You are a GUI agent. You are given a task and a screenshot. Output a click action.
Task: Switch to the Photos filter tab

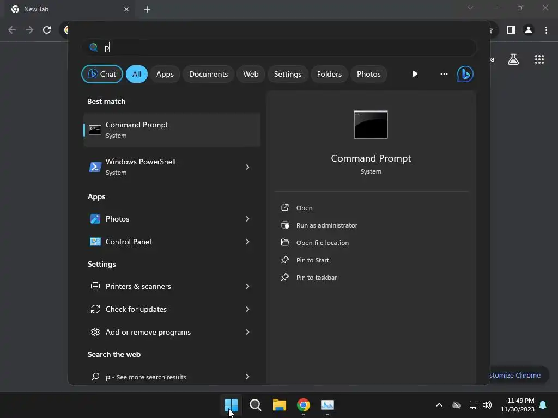[x=369, y=74]
